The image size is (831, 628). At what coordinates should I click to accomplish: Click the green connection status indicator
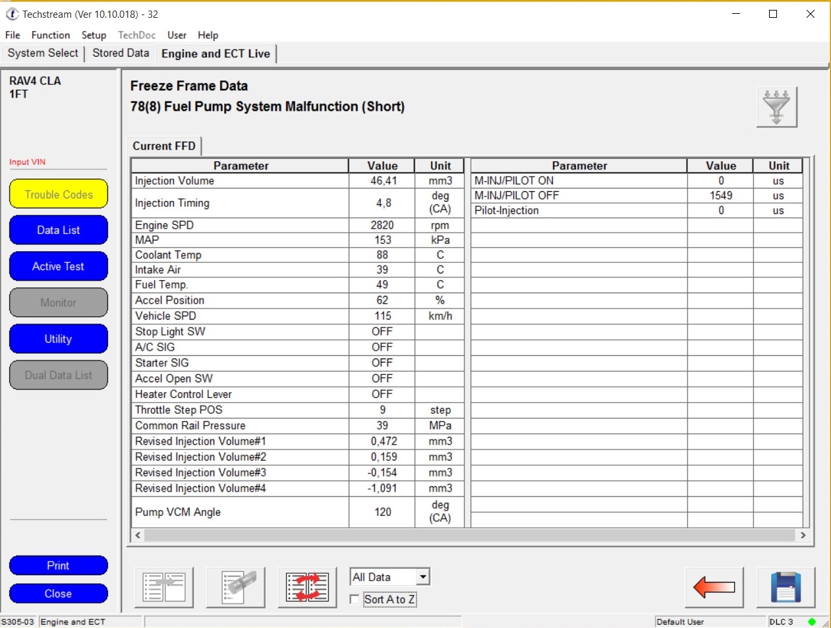coord(812,621)
